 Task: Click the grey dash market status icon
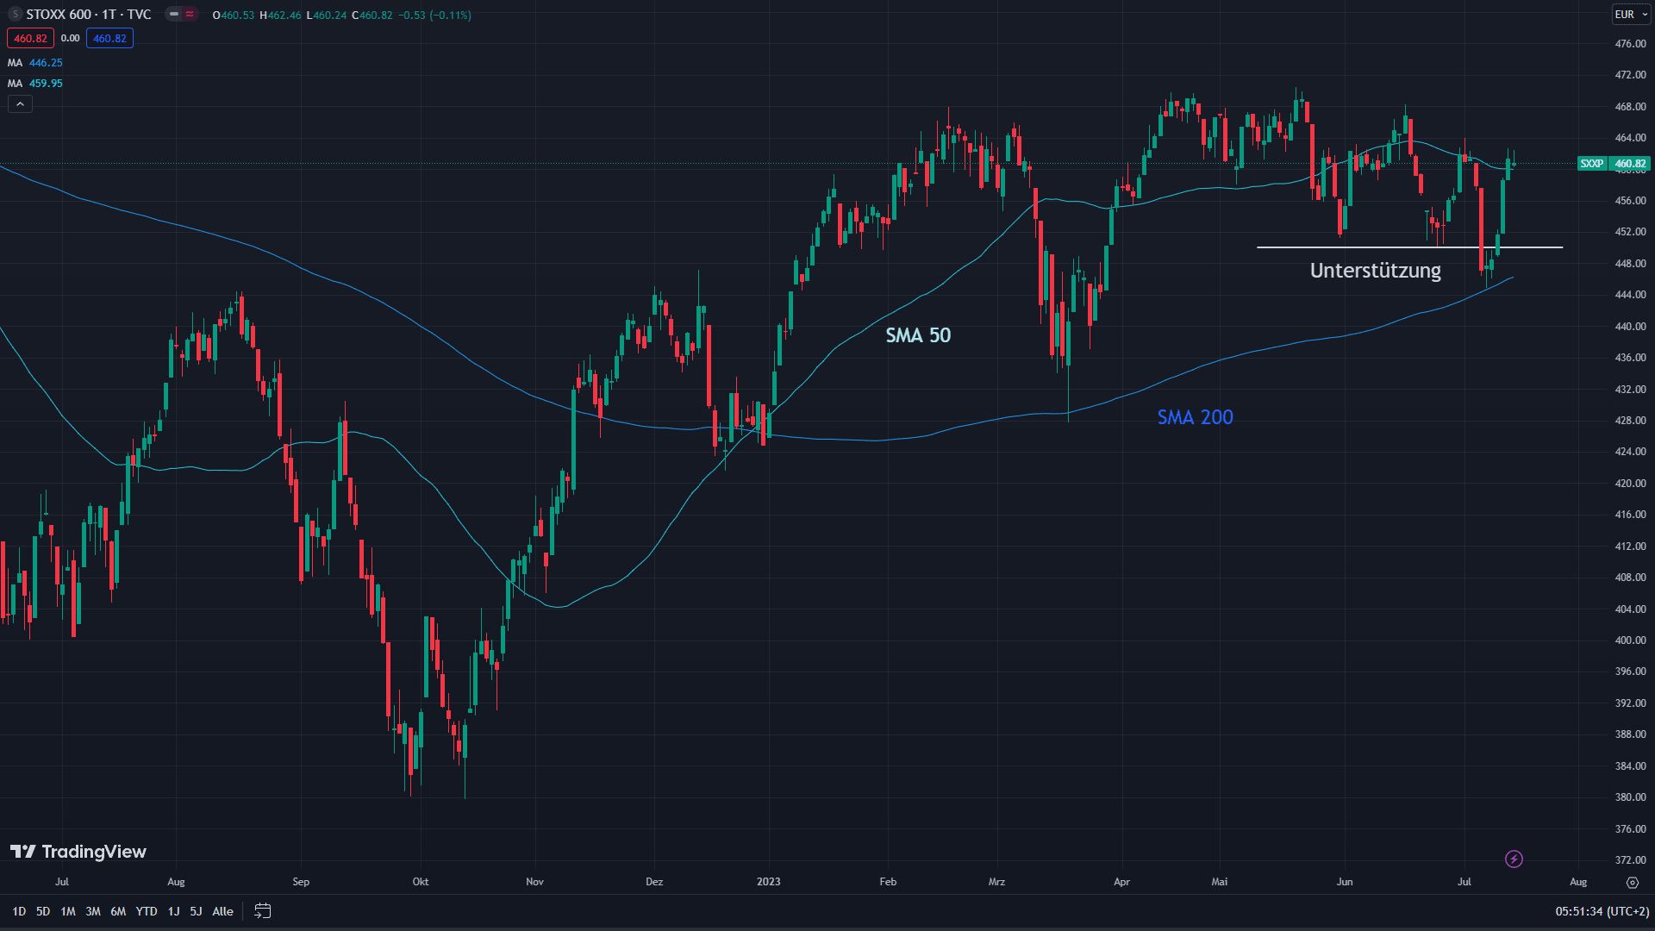(174, 15)
